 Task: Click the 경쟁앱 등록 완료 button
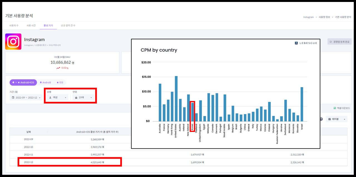click(339, 42)
